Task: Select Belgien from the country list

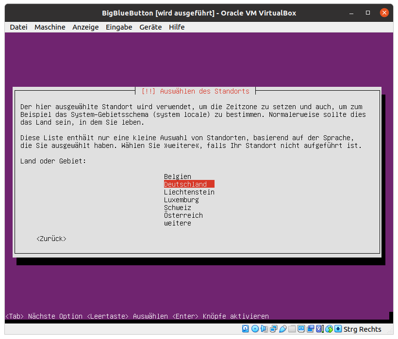Action: click(x=178, y=177)
